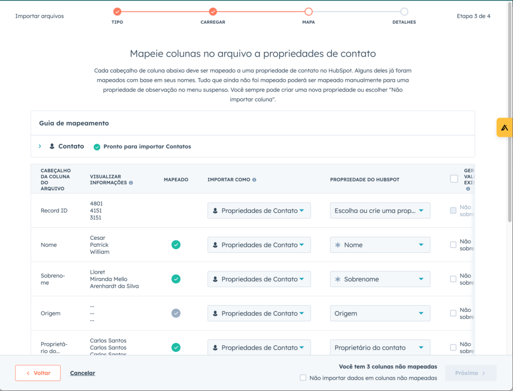Viewport: 513px width, 391px height.
Task: Click the DETALHES step label
Action: (404, 22)
